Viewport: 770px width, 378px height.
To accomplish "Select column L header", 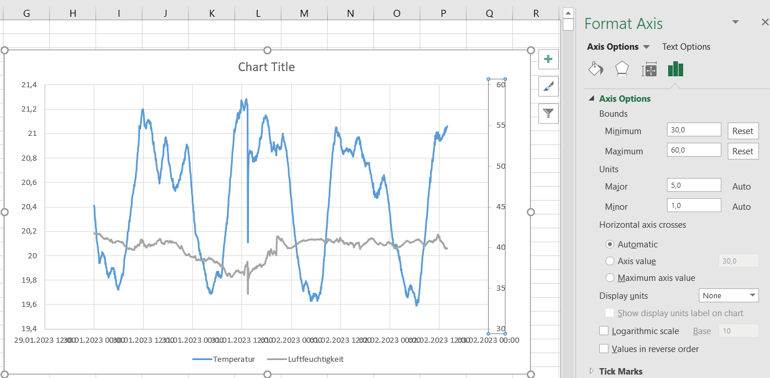I will 258,13.
